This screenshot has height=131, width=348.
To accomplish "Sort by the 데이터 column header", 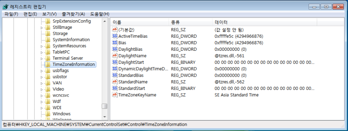I will coord(265,22).
